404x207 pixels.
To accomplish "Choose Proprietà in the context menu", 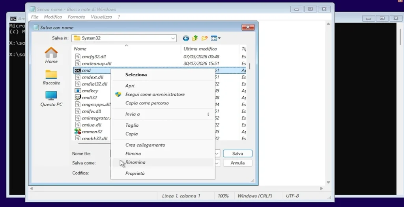I will click(x=163, y=173).
